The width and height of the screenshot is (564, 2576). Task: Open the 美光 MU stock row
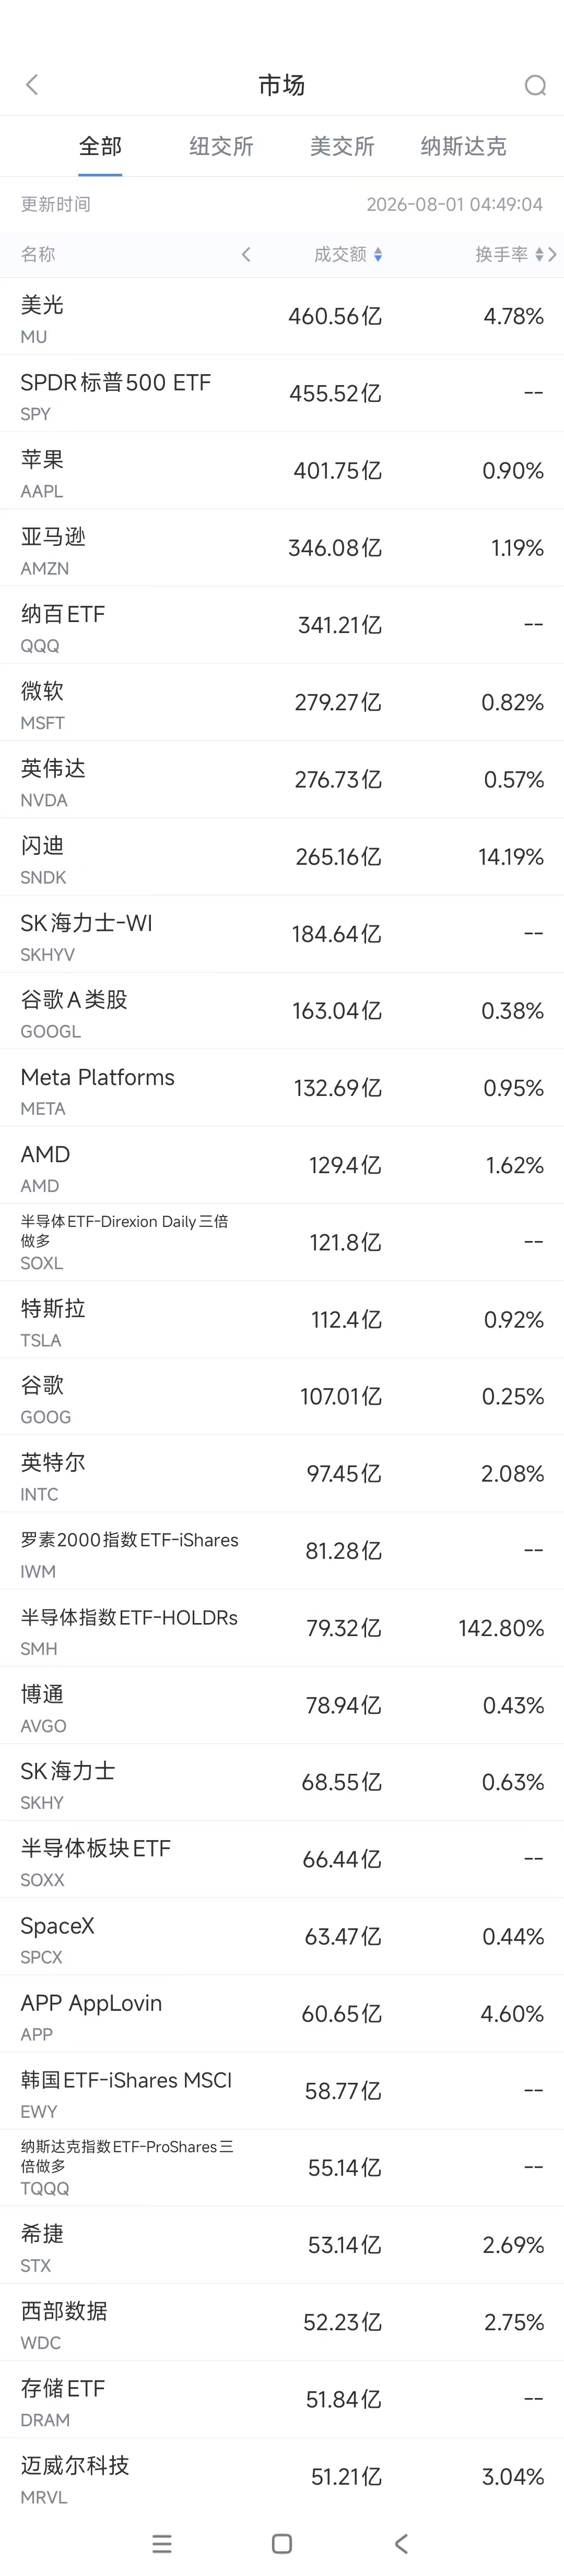point(282,316)
